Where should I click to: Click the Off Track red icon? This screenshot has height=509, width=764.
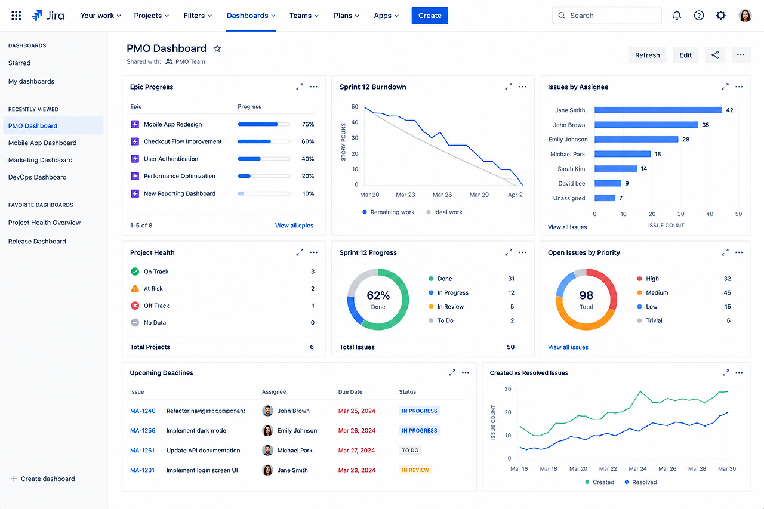pos(135,306)
